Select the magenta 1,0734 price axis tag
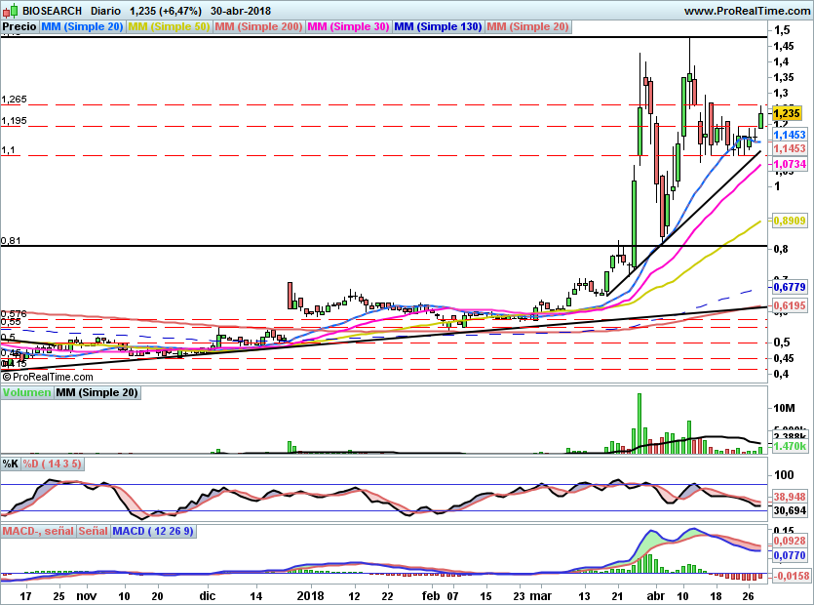The width and height of the screenshot is (814, 605). 788,165
